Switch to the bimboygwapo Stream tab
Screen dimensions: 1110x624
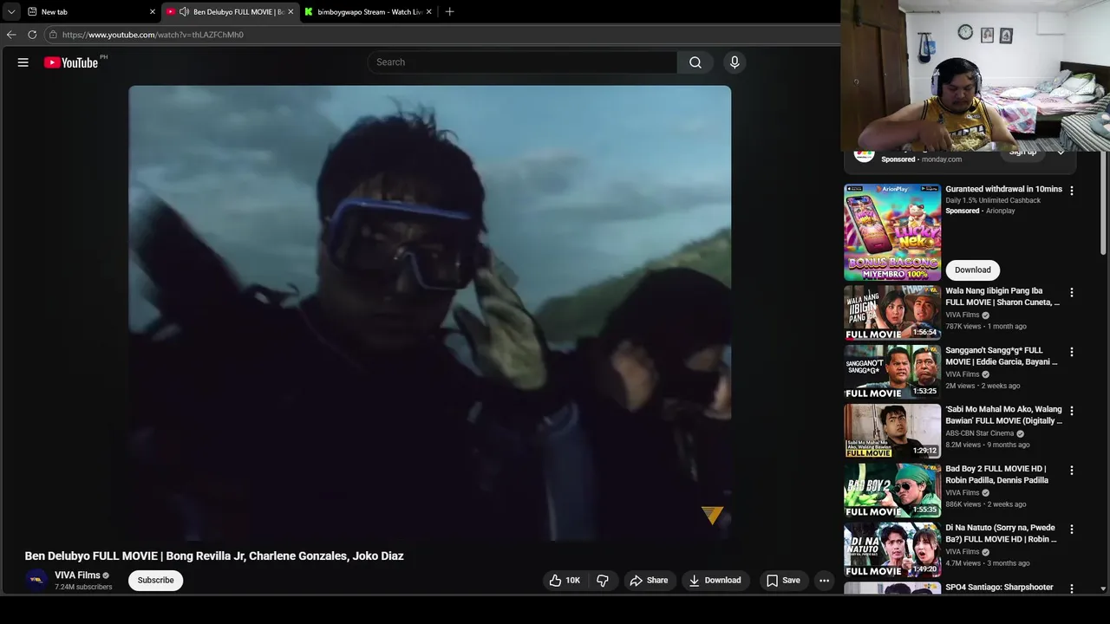369,12
